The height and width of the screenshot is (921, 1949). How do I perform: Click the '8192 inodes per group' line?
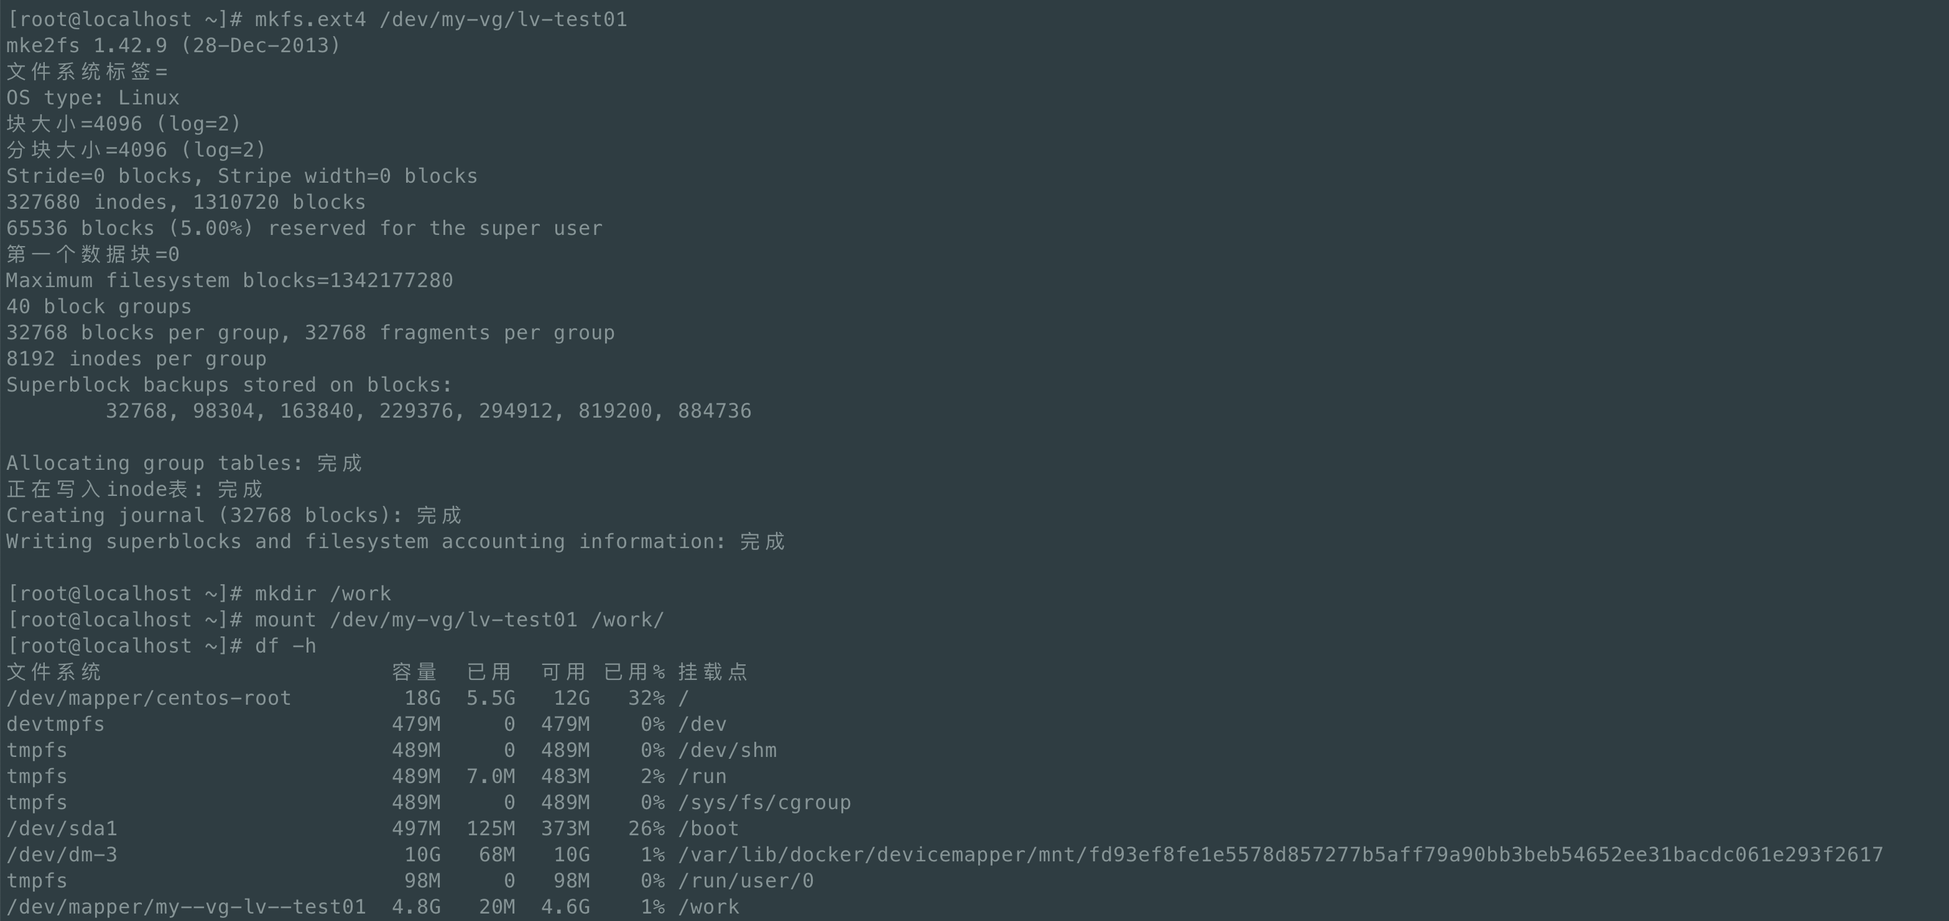(x=136, y=359)
